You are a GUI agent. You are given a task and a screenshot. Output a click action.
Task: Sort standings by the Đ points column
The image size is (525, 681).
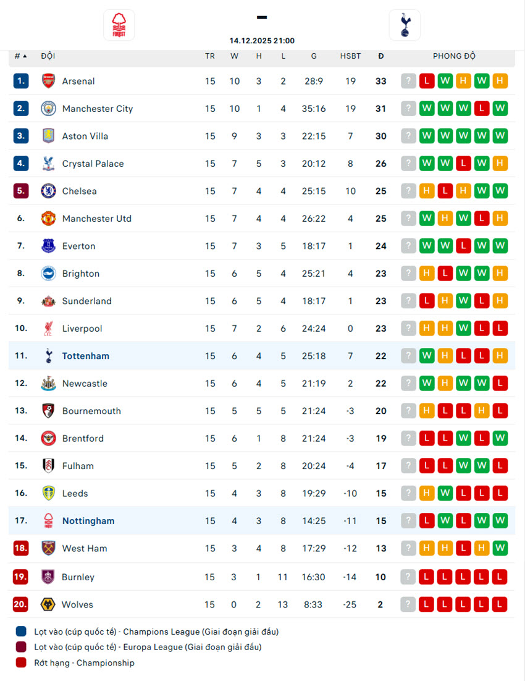point(380,56)
